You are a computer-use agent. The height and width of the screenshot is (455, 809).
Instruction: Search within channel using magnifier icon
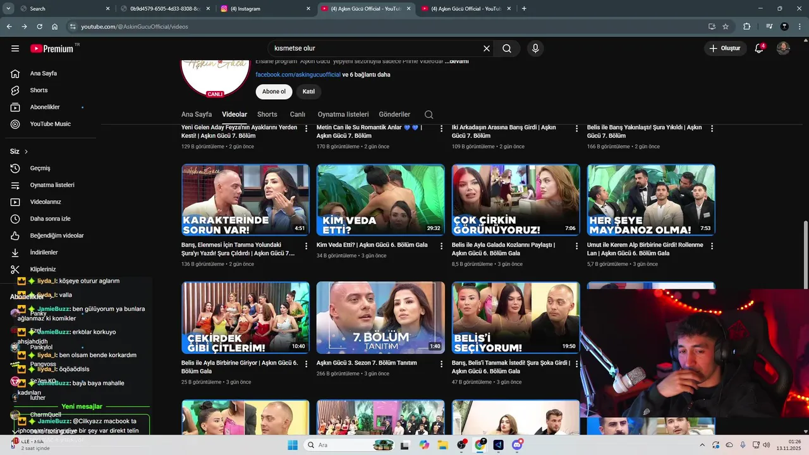[429, 114]
